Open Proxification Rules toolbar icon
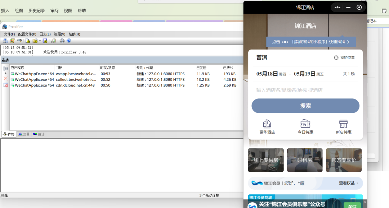 pos(12,41)
